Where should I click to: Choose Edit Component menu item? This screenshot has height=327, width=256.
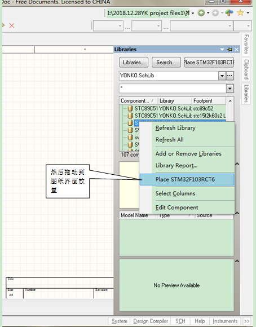(187, 207)
